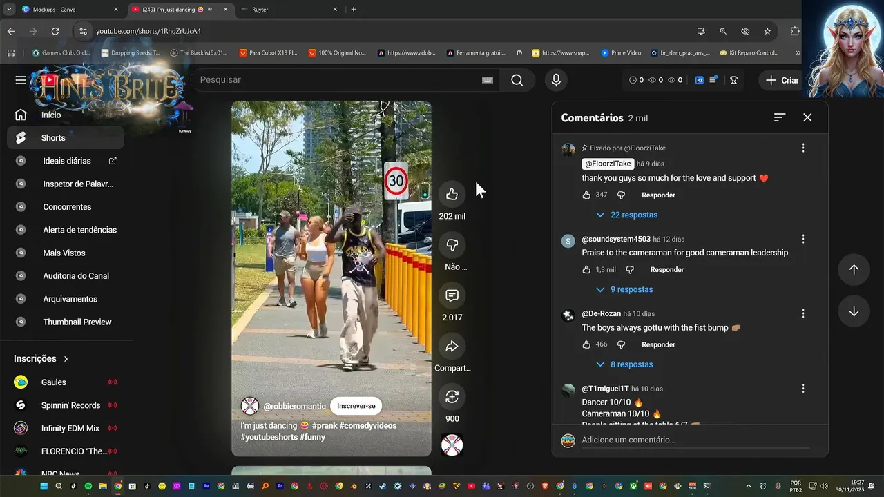884x497 pixels.
Task: Remix the short, icon showing 900
Action: click(x=452, y=397)
